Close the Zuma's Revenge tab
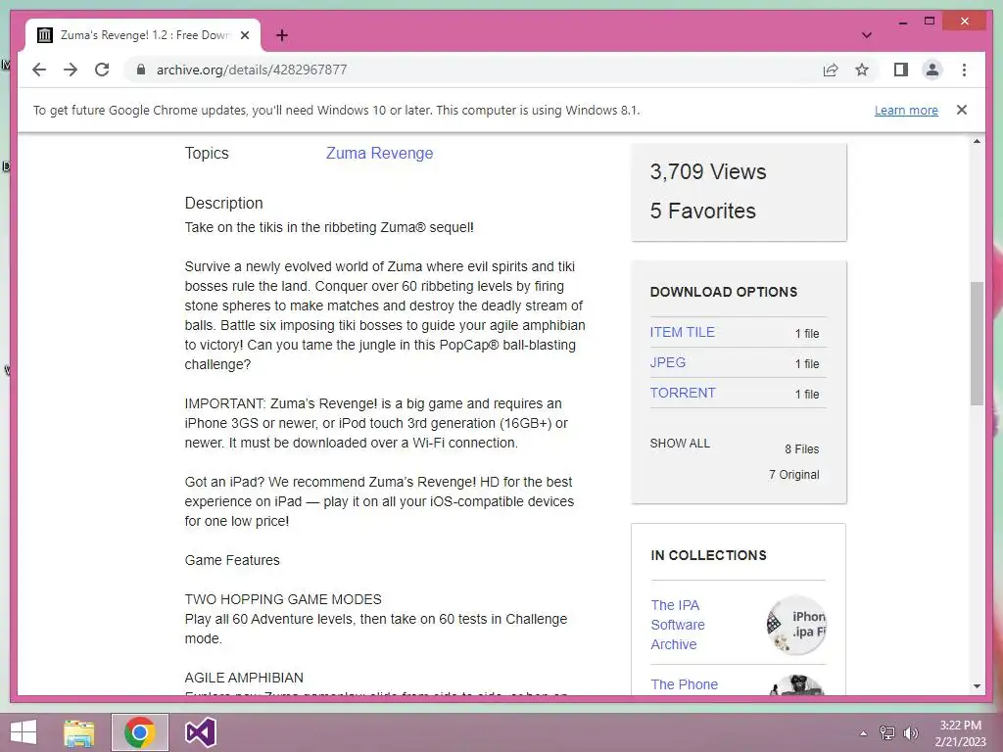The width and height of the screenshot is (1003, 752). [244, 35]
